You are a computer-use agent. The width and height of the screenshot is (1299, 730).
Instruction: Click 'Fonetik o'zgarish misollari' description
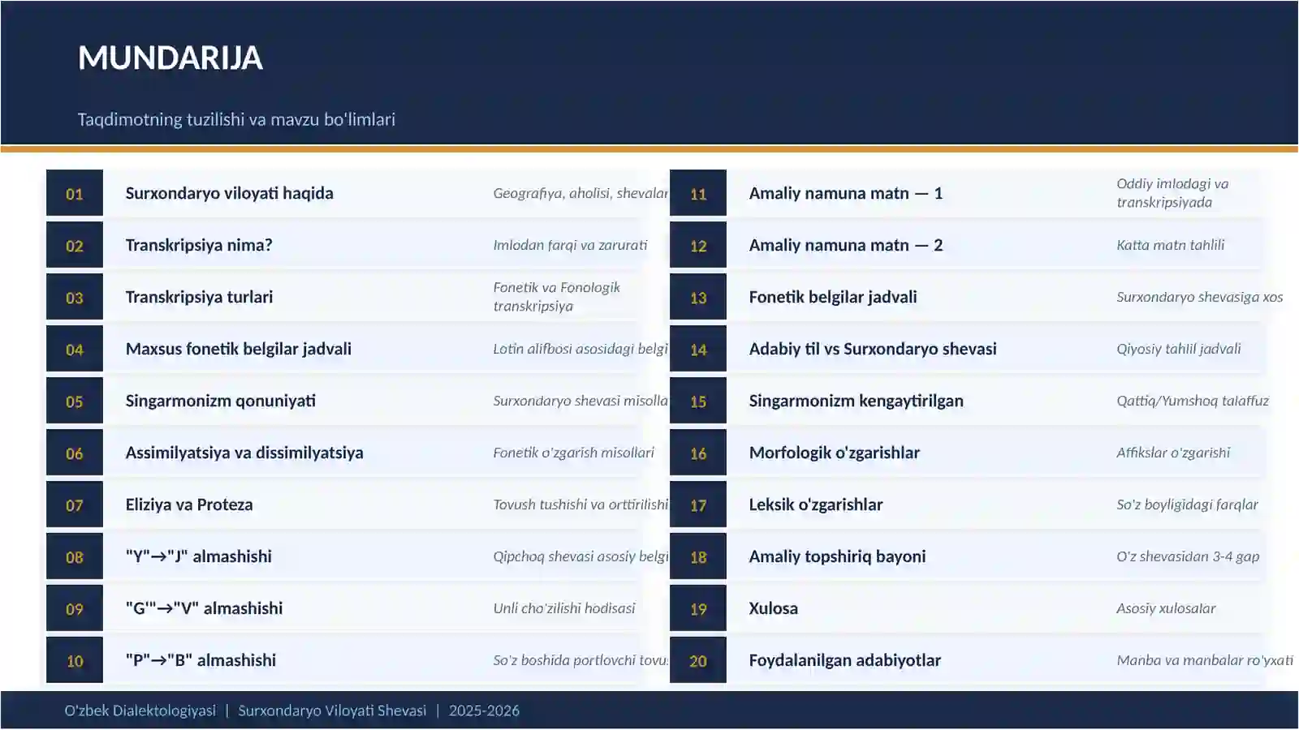pos(573,453)
